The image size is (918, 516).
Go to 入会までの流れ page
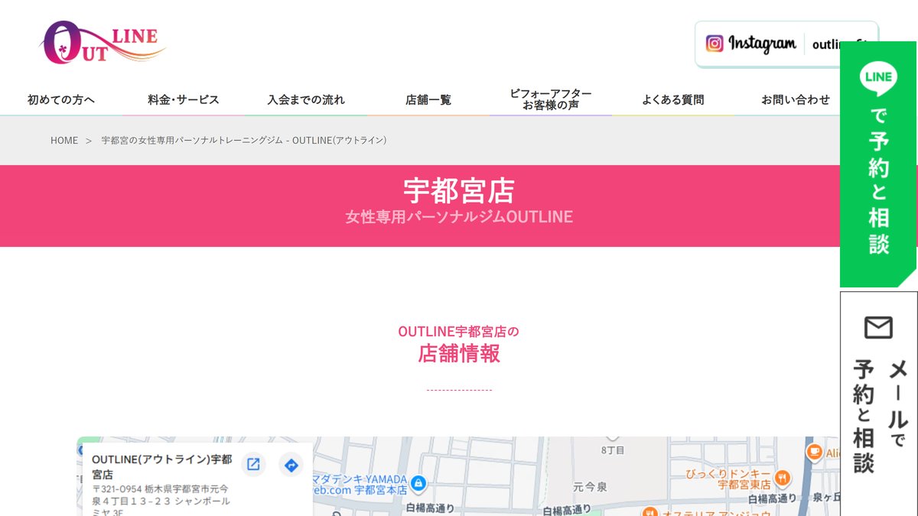(x=306, y=99)
